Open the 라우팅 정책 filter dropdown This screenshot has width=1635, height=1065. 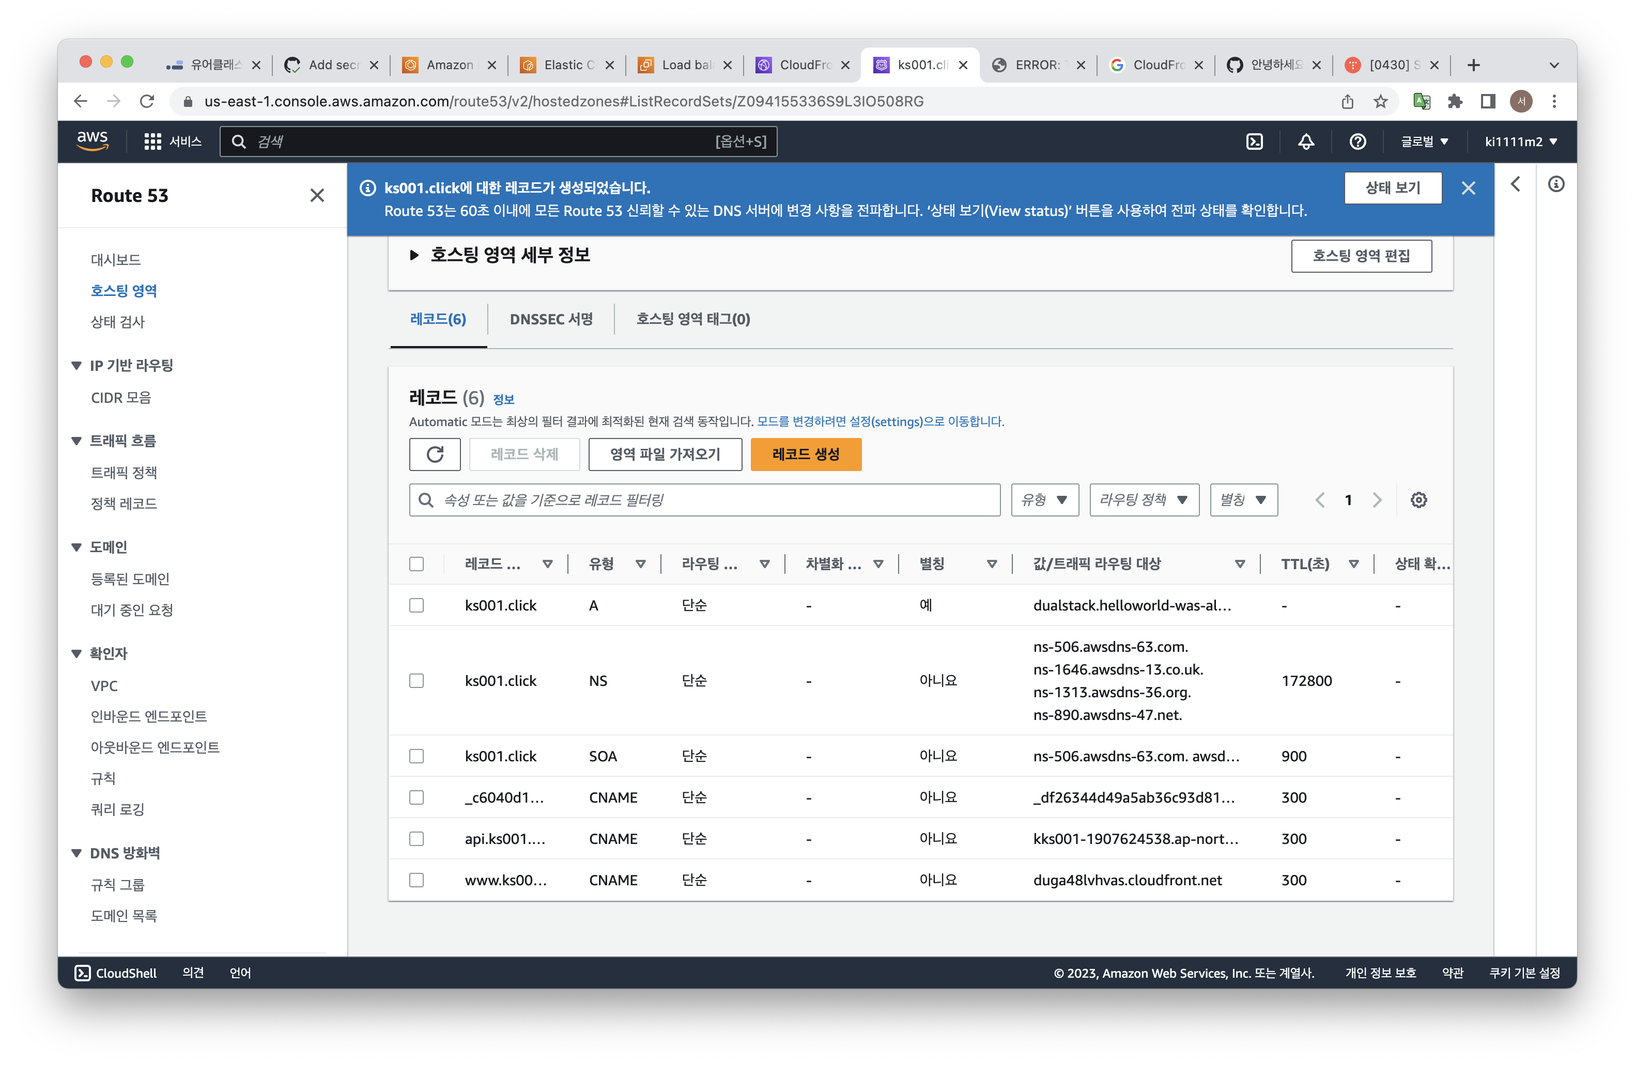(1144, 500)
